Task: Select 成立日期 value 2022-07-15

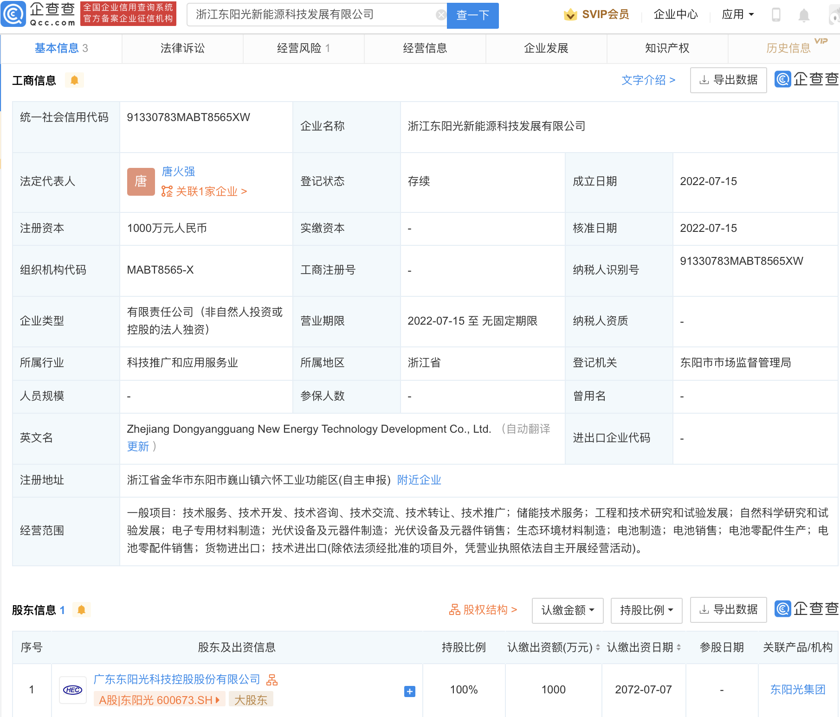Action: coord(708,181)
